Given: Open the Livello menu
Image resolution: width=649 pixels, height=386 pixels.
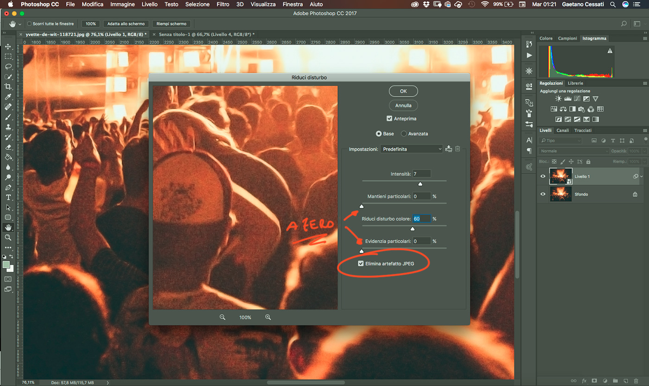Looking at the screenshot, I should point(149,4).
